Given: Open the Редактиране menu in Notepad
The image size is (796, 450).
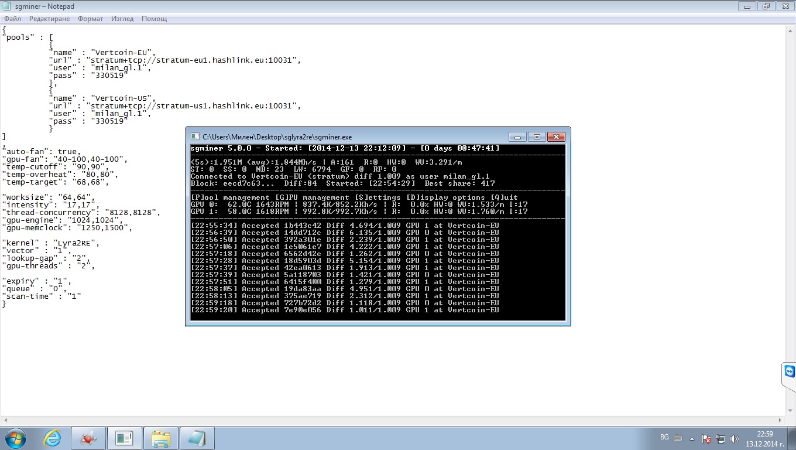Looking at the screenshot, I should pos(49,19).
